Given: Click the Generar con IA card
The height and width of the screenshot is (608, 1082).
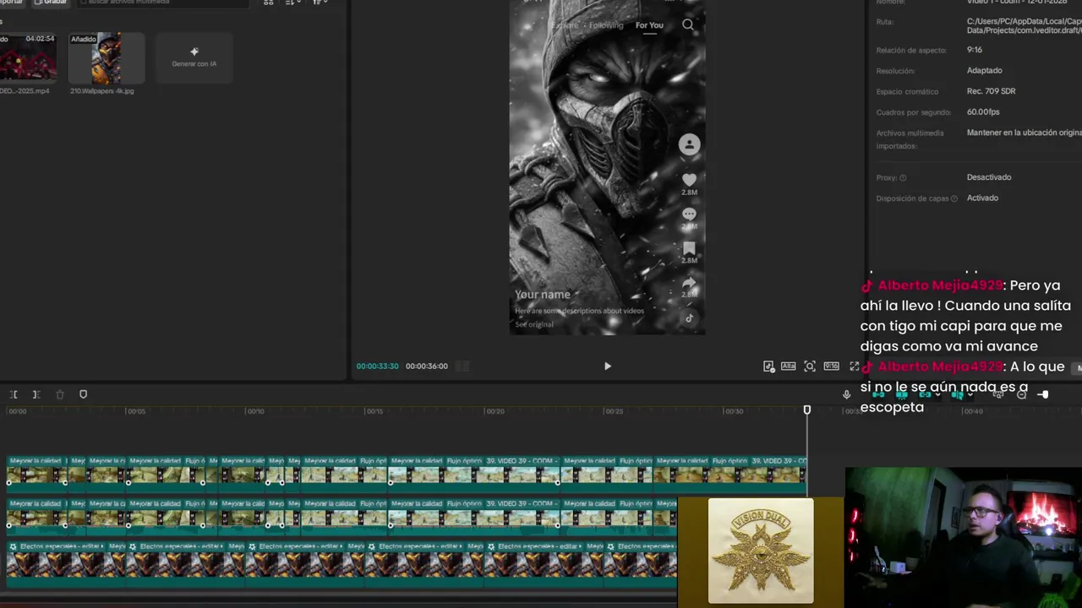Looking at the screenshot, I should 194,58.
